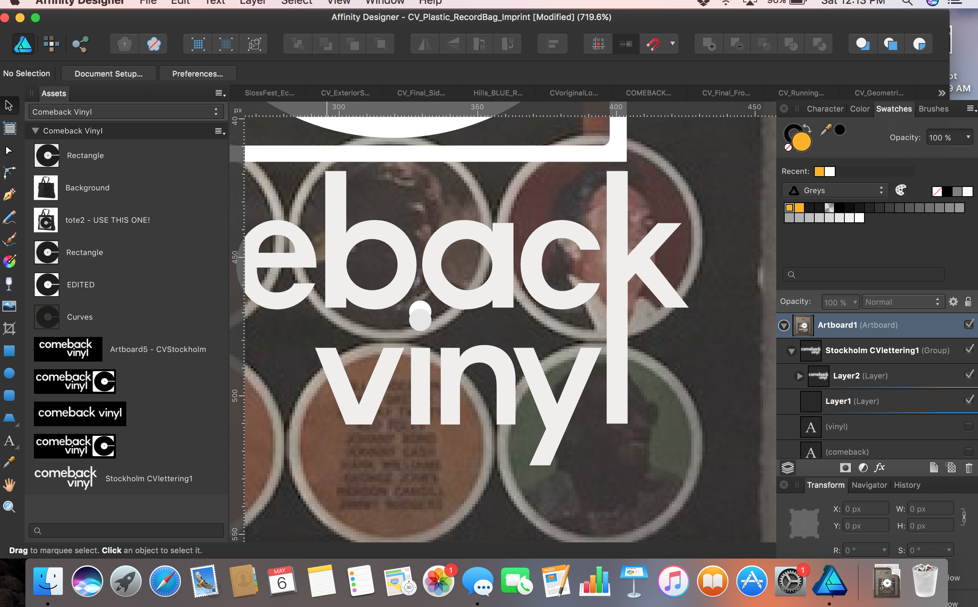This screenshot has height=607, width=978.
Task: Show more document tabs chevron
Action: (941, 93)
